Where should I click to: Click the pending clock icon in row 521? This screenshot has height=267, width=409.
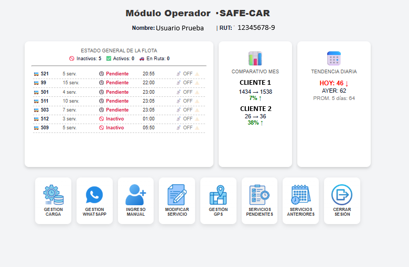coord(102,74)
